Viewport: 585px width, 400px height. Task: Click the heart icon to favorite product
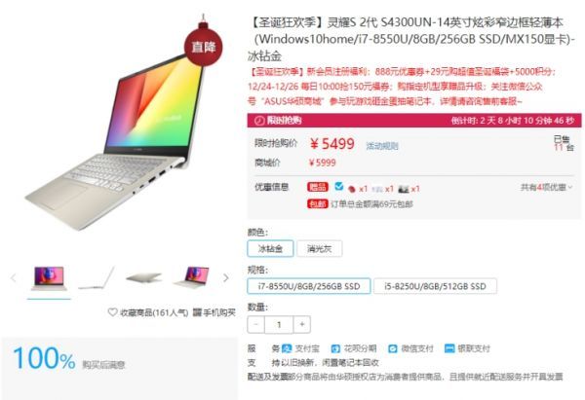112,311
